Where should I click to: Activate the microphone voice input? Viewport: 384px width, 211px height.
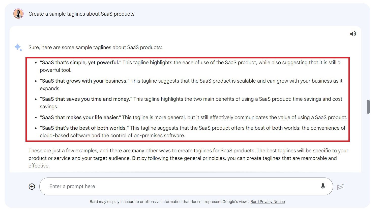tap(323, 186)
